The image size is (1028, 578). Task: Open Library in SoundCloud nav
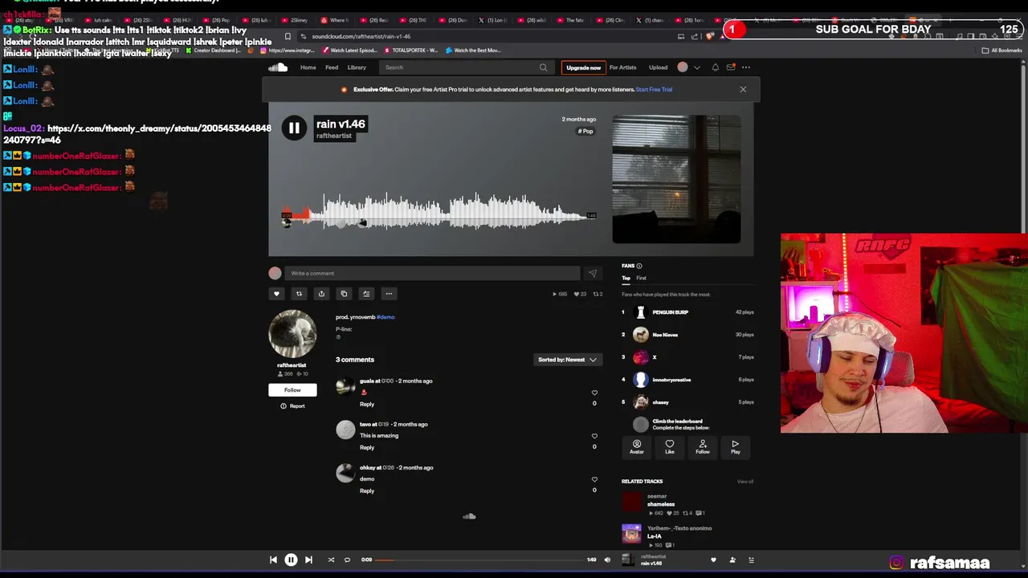[357, 67]
